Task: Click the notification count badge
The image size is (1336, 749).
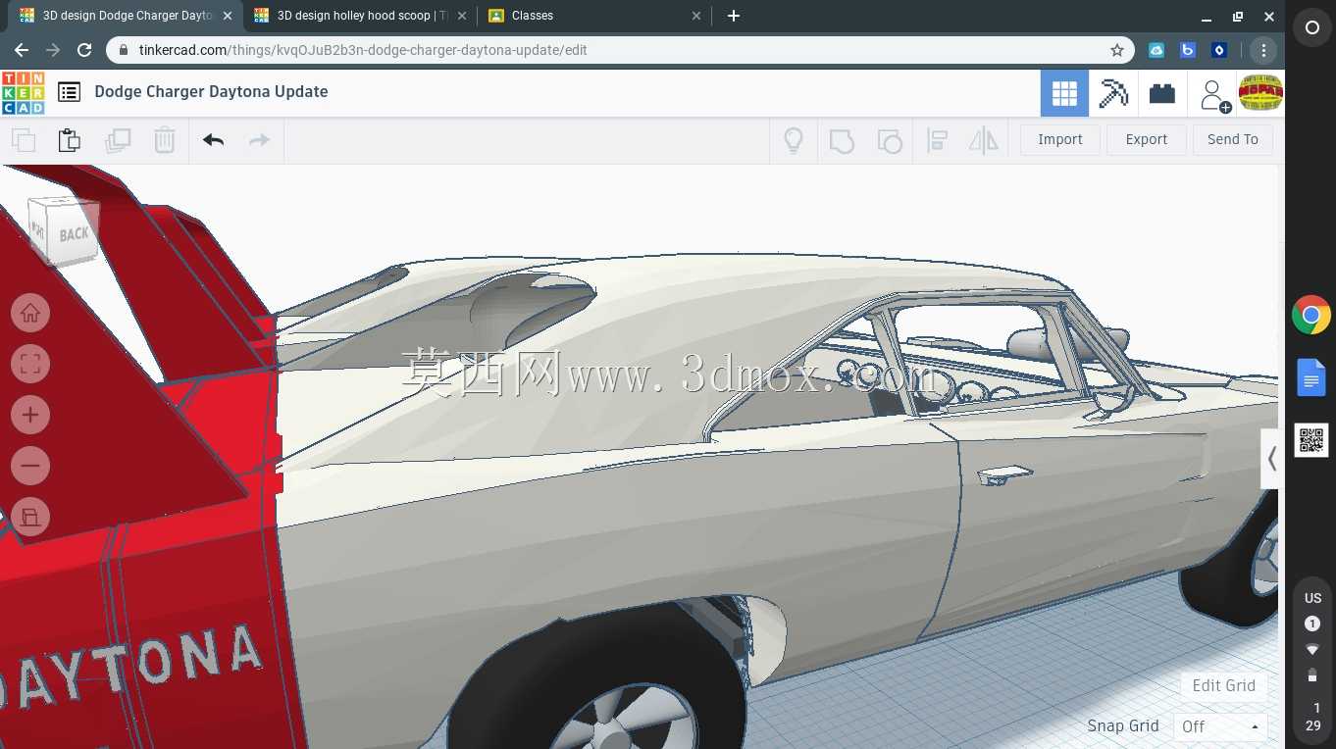Action: click(x=1312, y=624)
